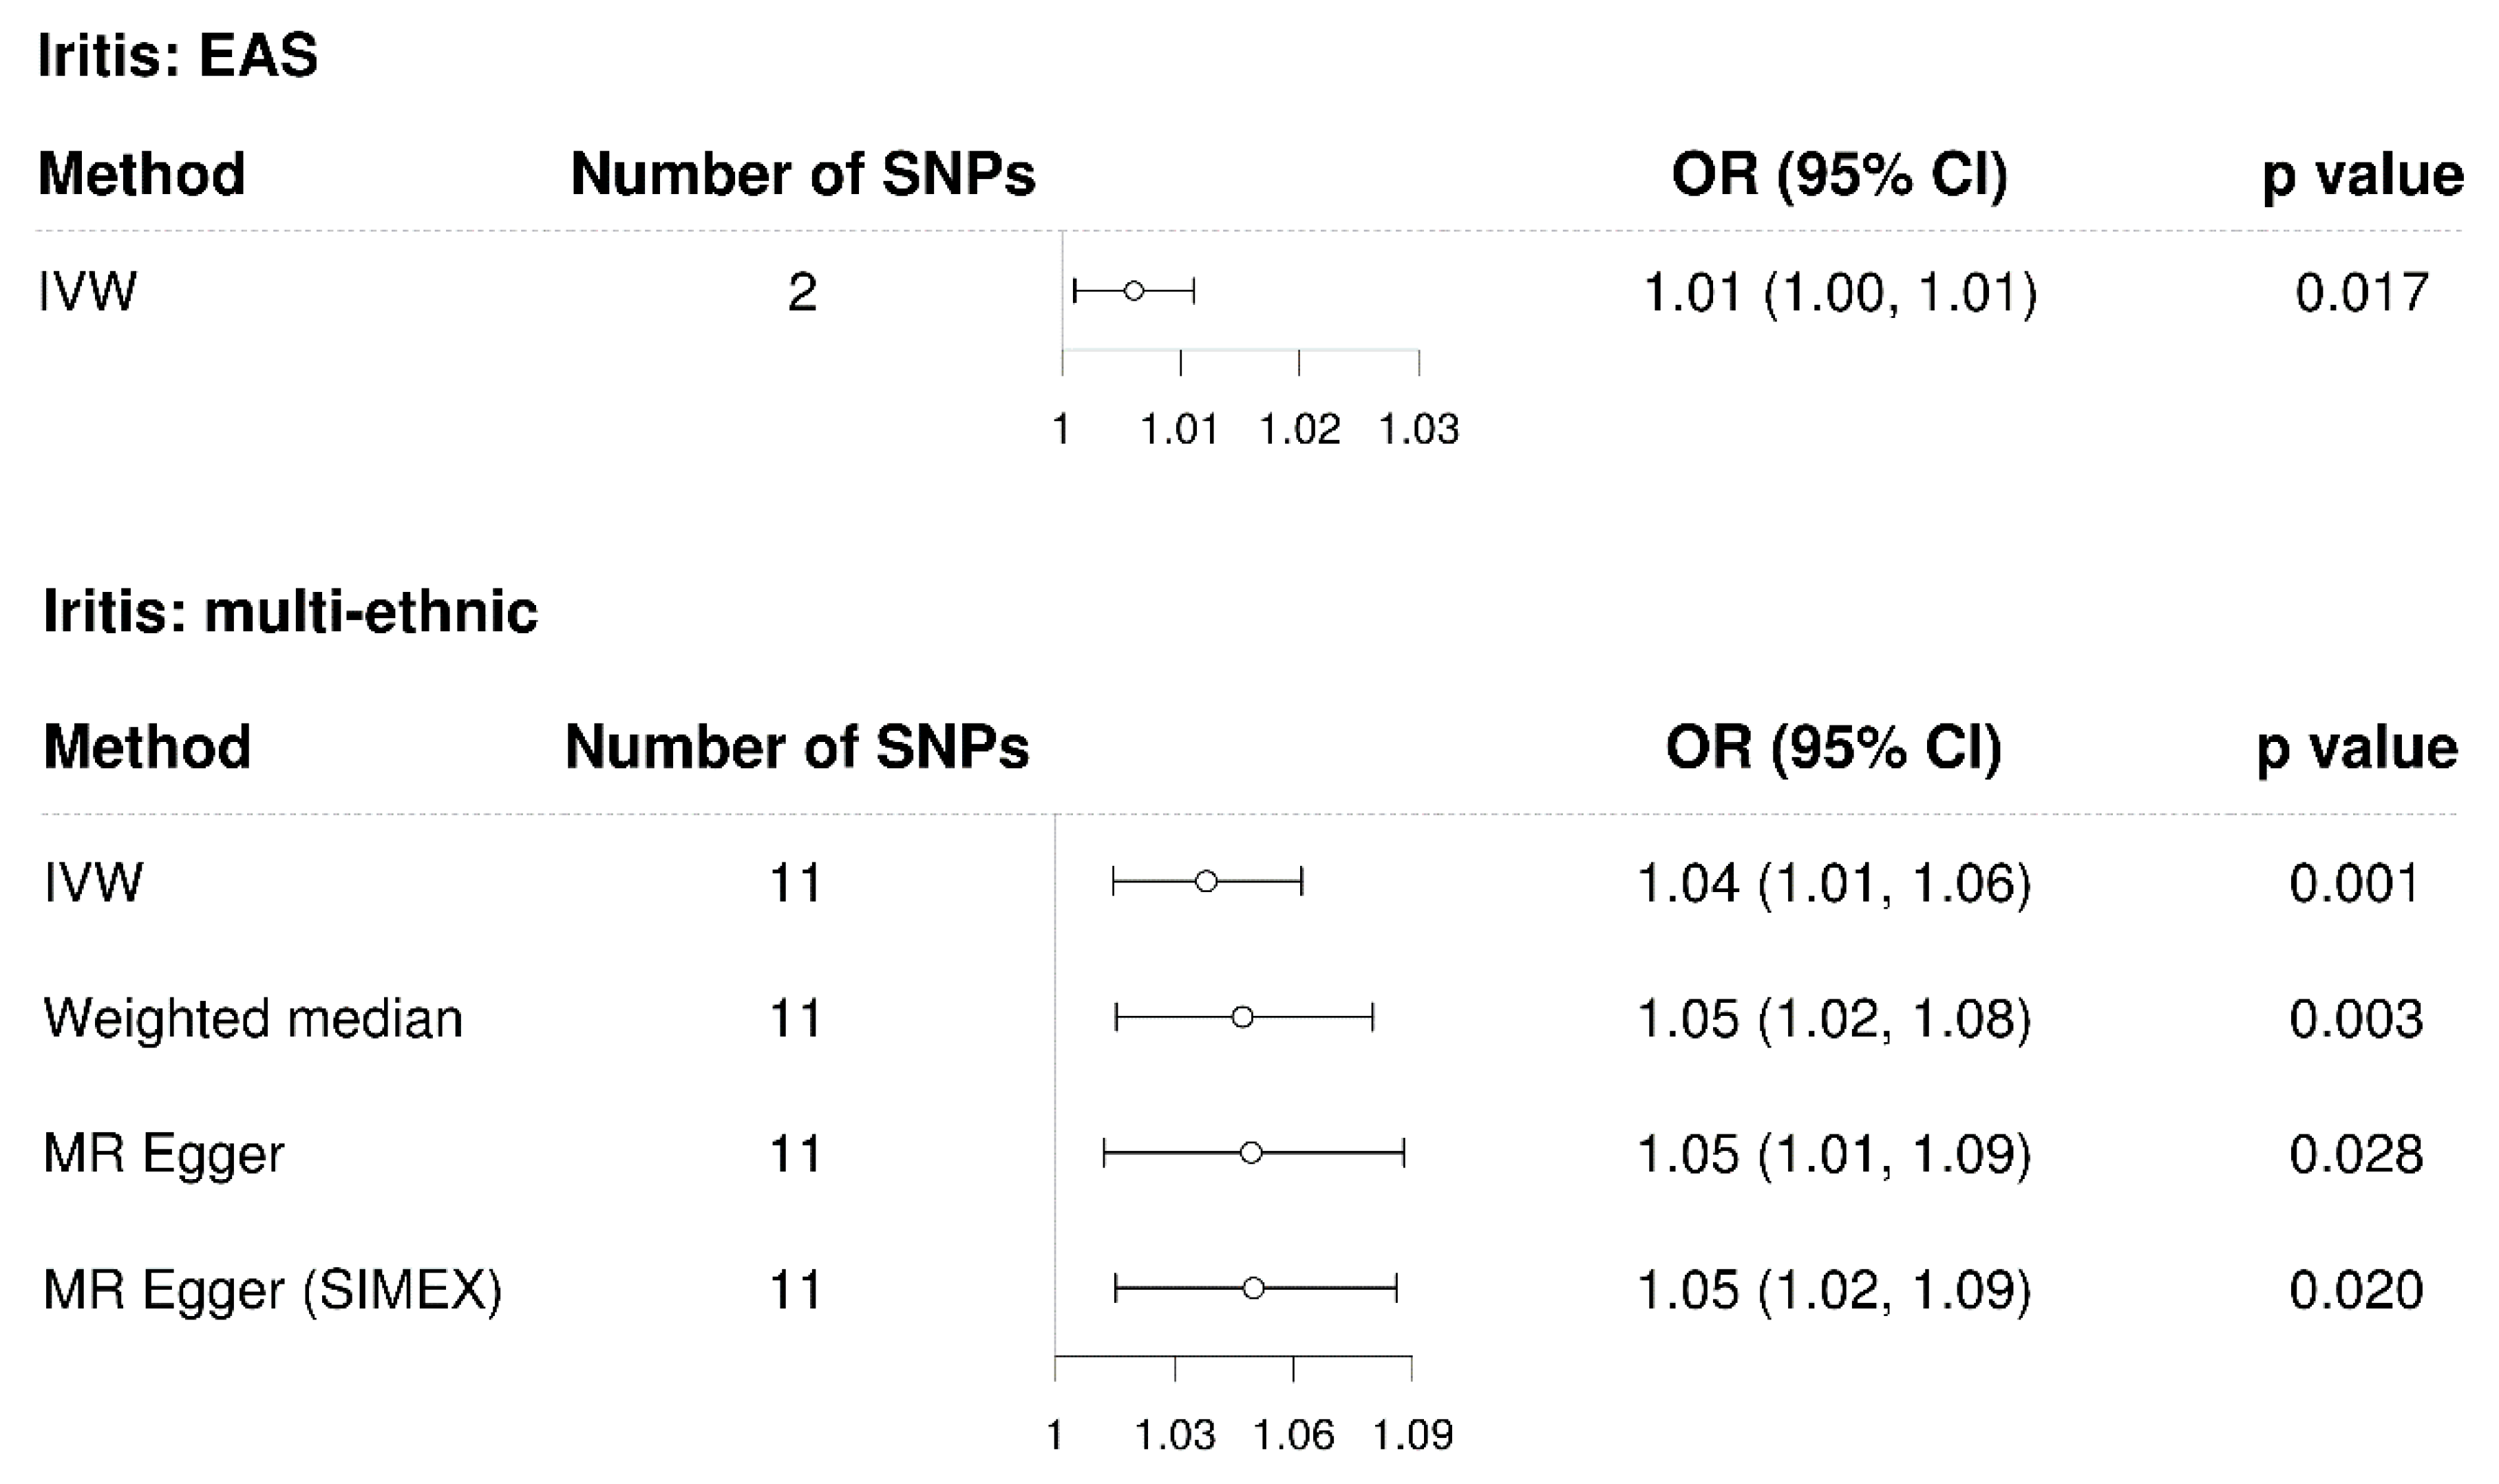Click "p value" header in multi-ethnic panel
This screenshot has width=2499, height=1484.
tap(2357, 747)
